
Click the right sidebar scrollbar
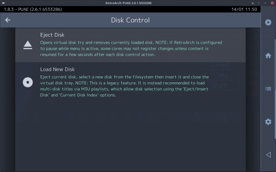[275, 89]
